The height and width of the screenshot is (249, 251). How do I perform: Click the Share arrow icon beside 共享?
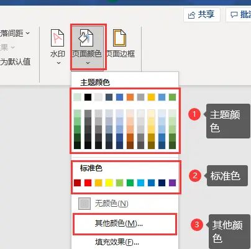pyautogui.click(x=191, y=15)
